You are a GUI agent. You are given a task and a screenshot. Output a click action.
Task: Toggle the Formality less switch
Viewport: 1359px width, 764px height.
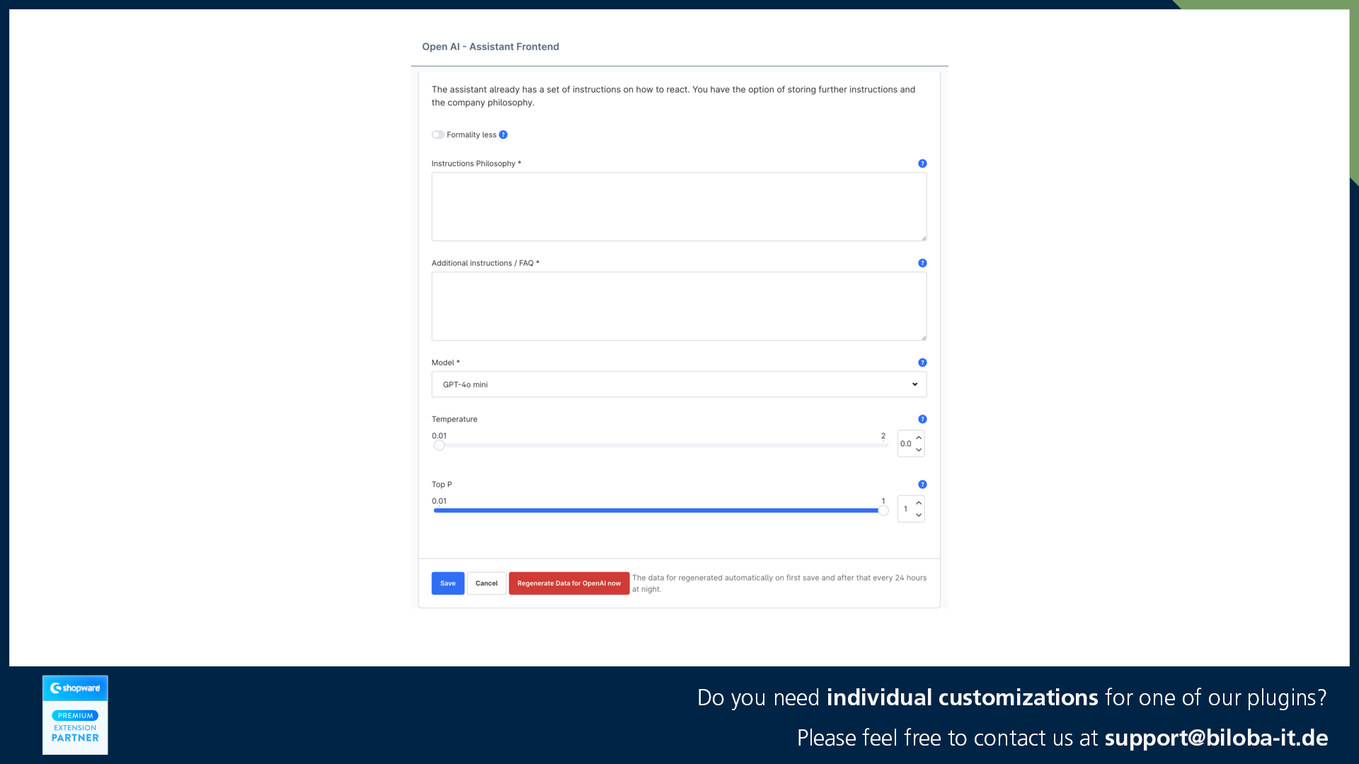[438, 134]
